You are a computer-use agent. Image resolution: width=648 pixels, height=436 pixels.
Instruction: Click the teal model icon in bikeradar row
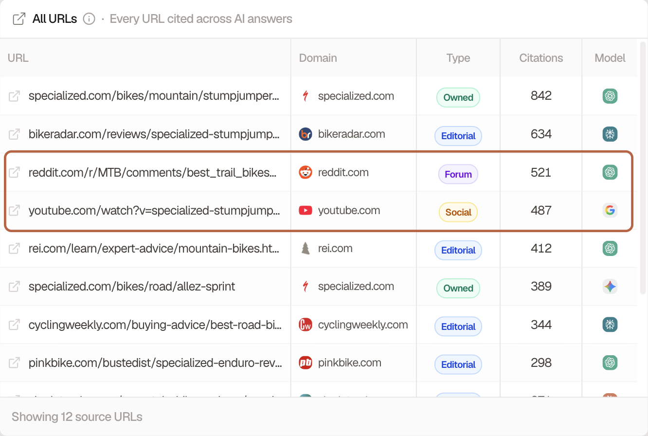(x=610, y=134)
